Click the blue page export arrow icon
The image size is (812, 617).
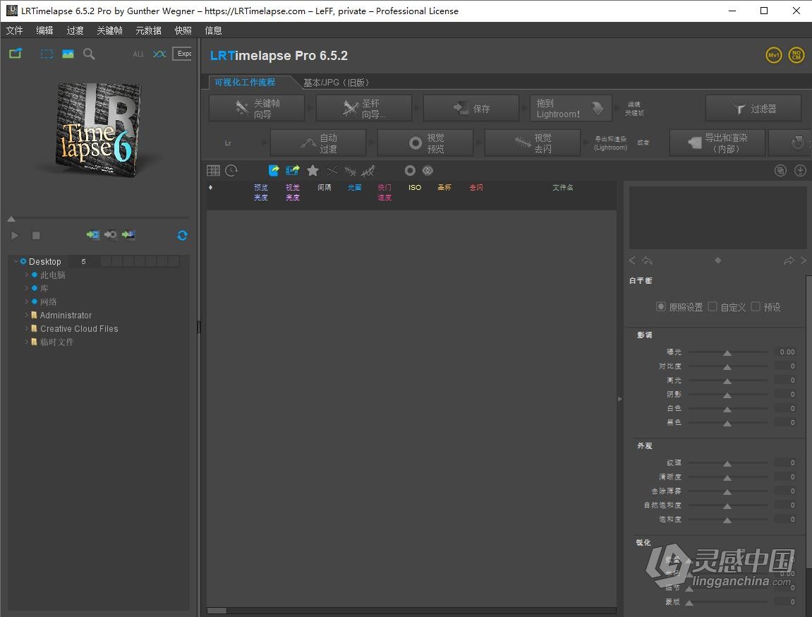274,170
